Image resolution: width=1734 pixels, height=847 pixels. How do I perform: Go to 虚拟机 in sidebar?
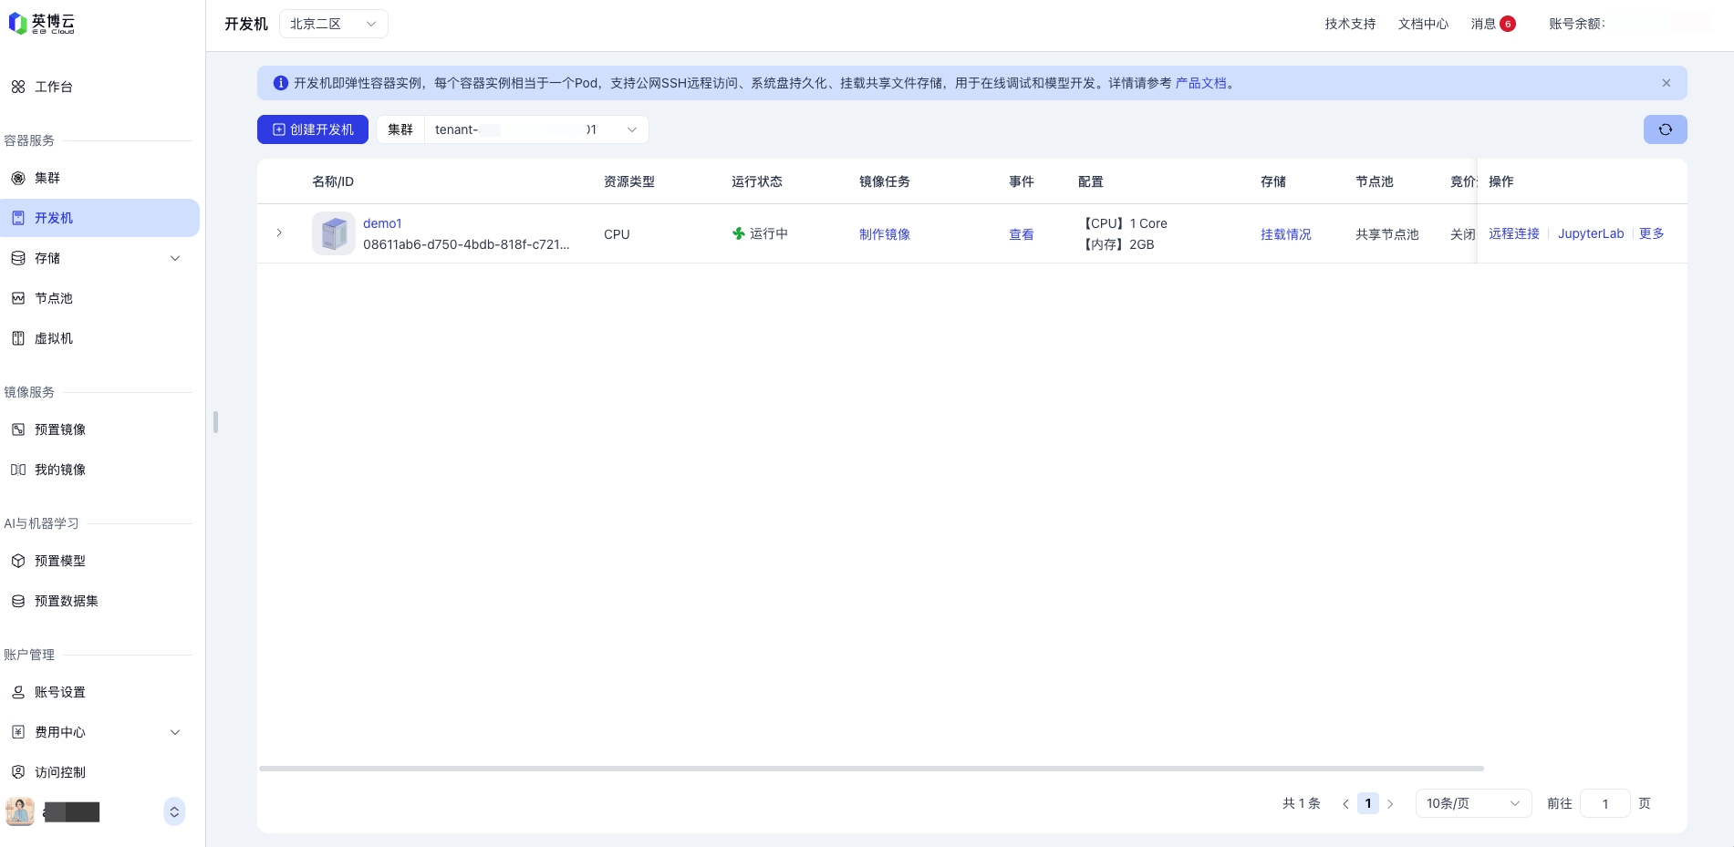click(53, 338)
